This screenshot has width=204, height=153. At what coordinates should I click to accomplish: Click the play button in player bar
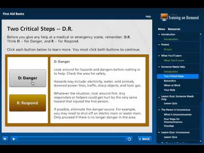tap(14, 139)
